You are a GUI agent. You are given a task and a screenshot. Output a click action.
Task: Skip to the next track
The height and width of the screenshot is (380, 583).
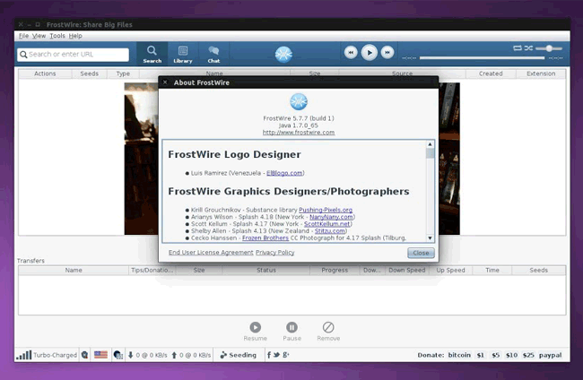tap(387, 53)
